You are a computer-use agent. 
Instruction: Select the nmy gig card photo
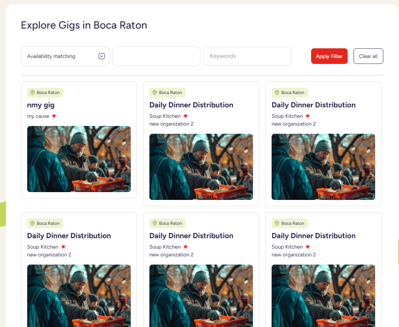click(79, 159)
